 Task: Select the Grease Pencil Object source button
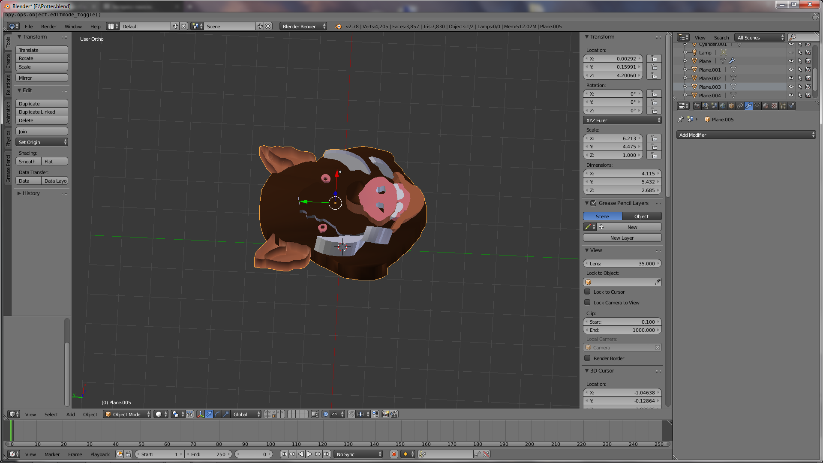pos(642,216)
